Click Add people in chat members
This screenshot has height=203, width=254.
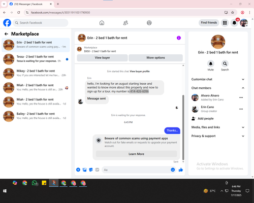(x=203, y=119)
